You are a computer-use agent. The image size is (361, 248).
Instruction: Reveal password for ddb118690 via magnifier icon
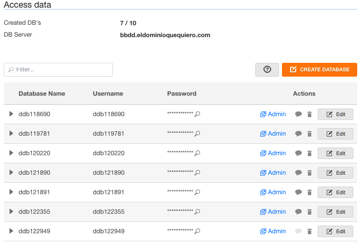pyautogui.click(x=197, y=114)
